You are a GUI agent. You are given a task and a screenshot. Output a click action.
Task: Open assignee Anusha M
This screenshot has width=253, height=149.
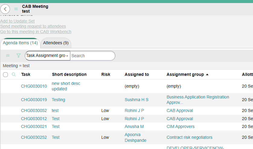(134, 127)
